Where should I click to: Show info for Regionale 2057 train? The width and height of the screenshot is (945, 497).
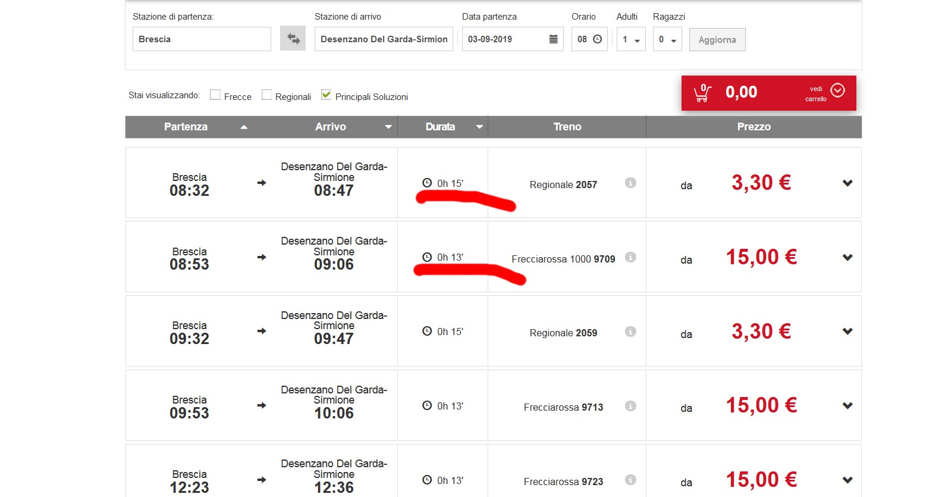coord(630,183)
